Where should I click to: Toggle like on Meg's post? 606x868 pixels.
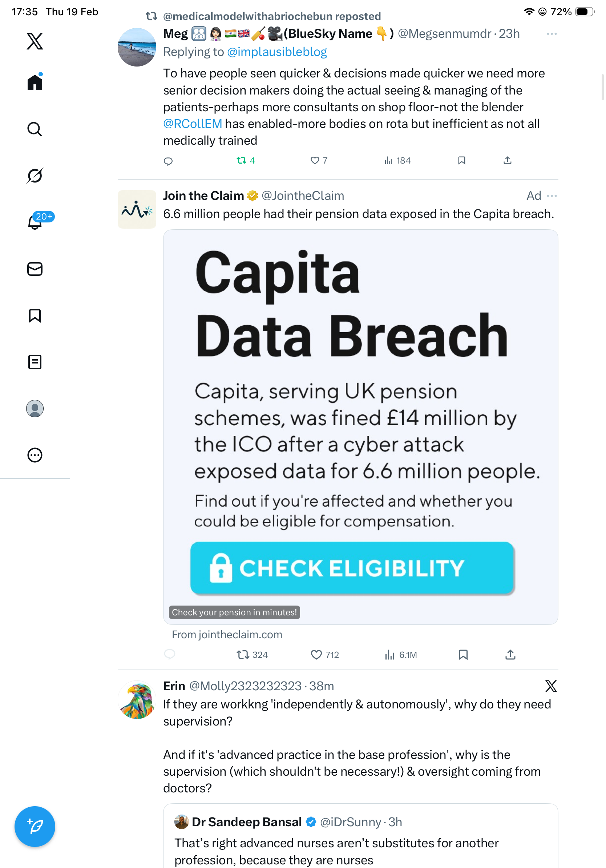point(315,161)
